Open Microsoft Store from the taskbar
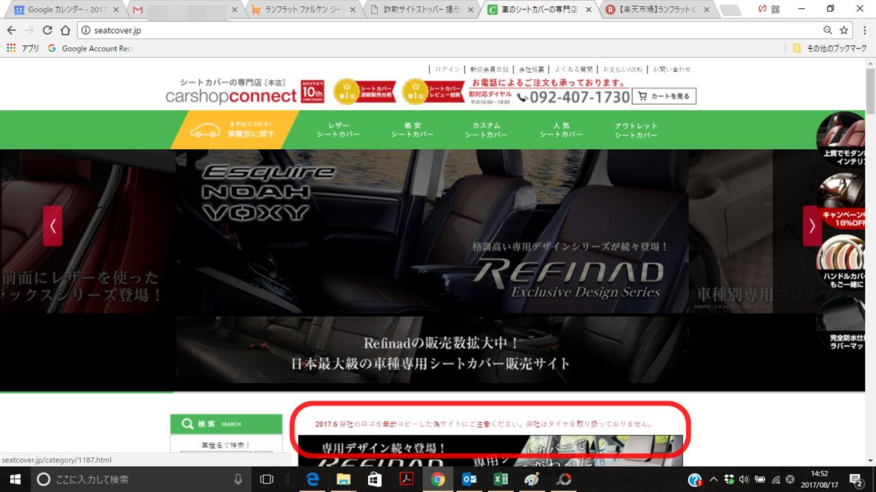The width and height of the screenshot is (876, 492). [374, 479]
